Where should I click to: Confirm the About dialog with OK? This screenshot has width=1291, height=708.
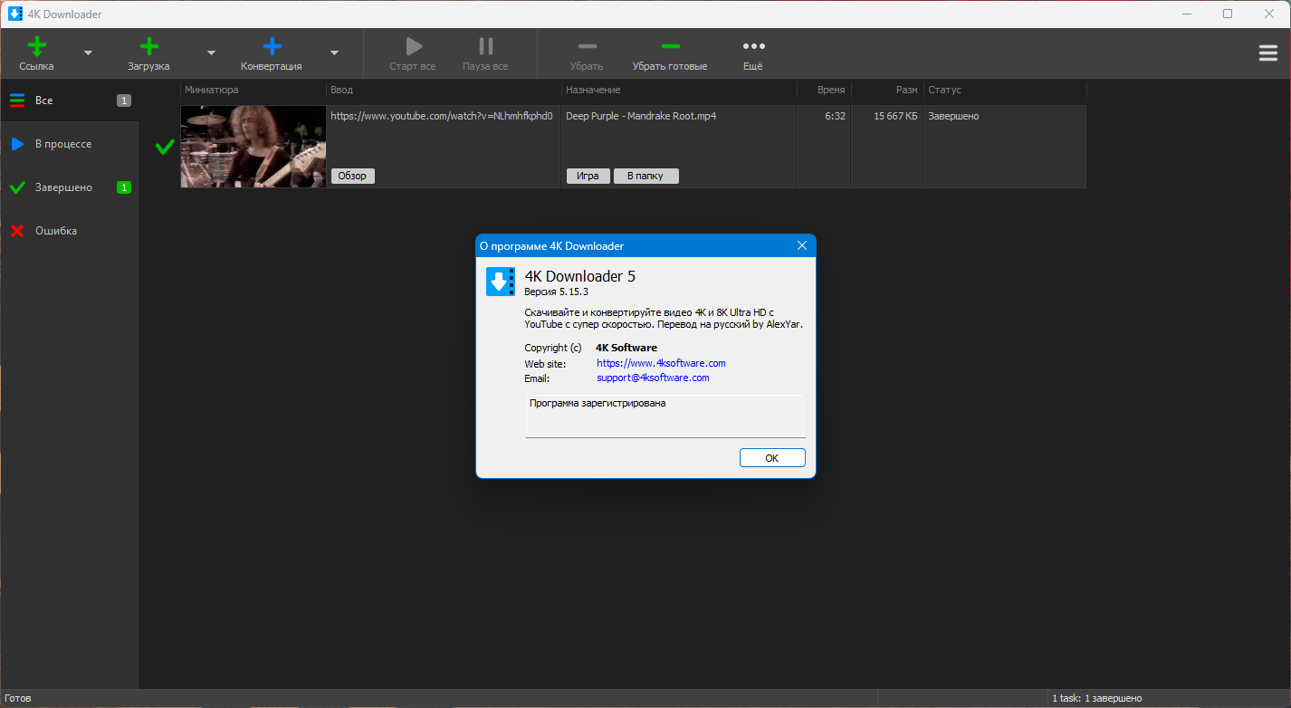tap(772, 457)
